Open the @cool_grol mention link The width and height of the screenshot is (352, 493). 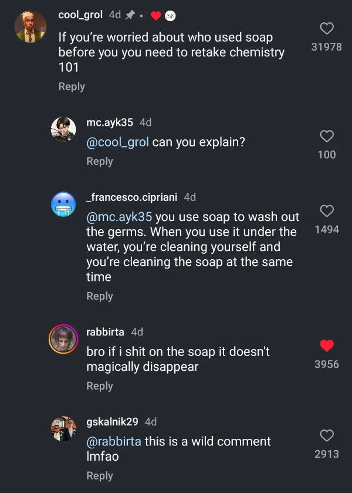(118, 142)
